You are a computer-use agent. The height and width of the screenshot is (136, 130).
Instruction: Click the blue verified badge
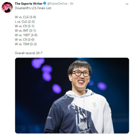pyautogui.click(x=45, y=3)
